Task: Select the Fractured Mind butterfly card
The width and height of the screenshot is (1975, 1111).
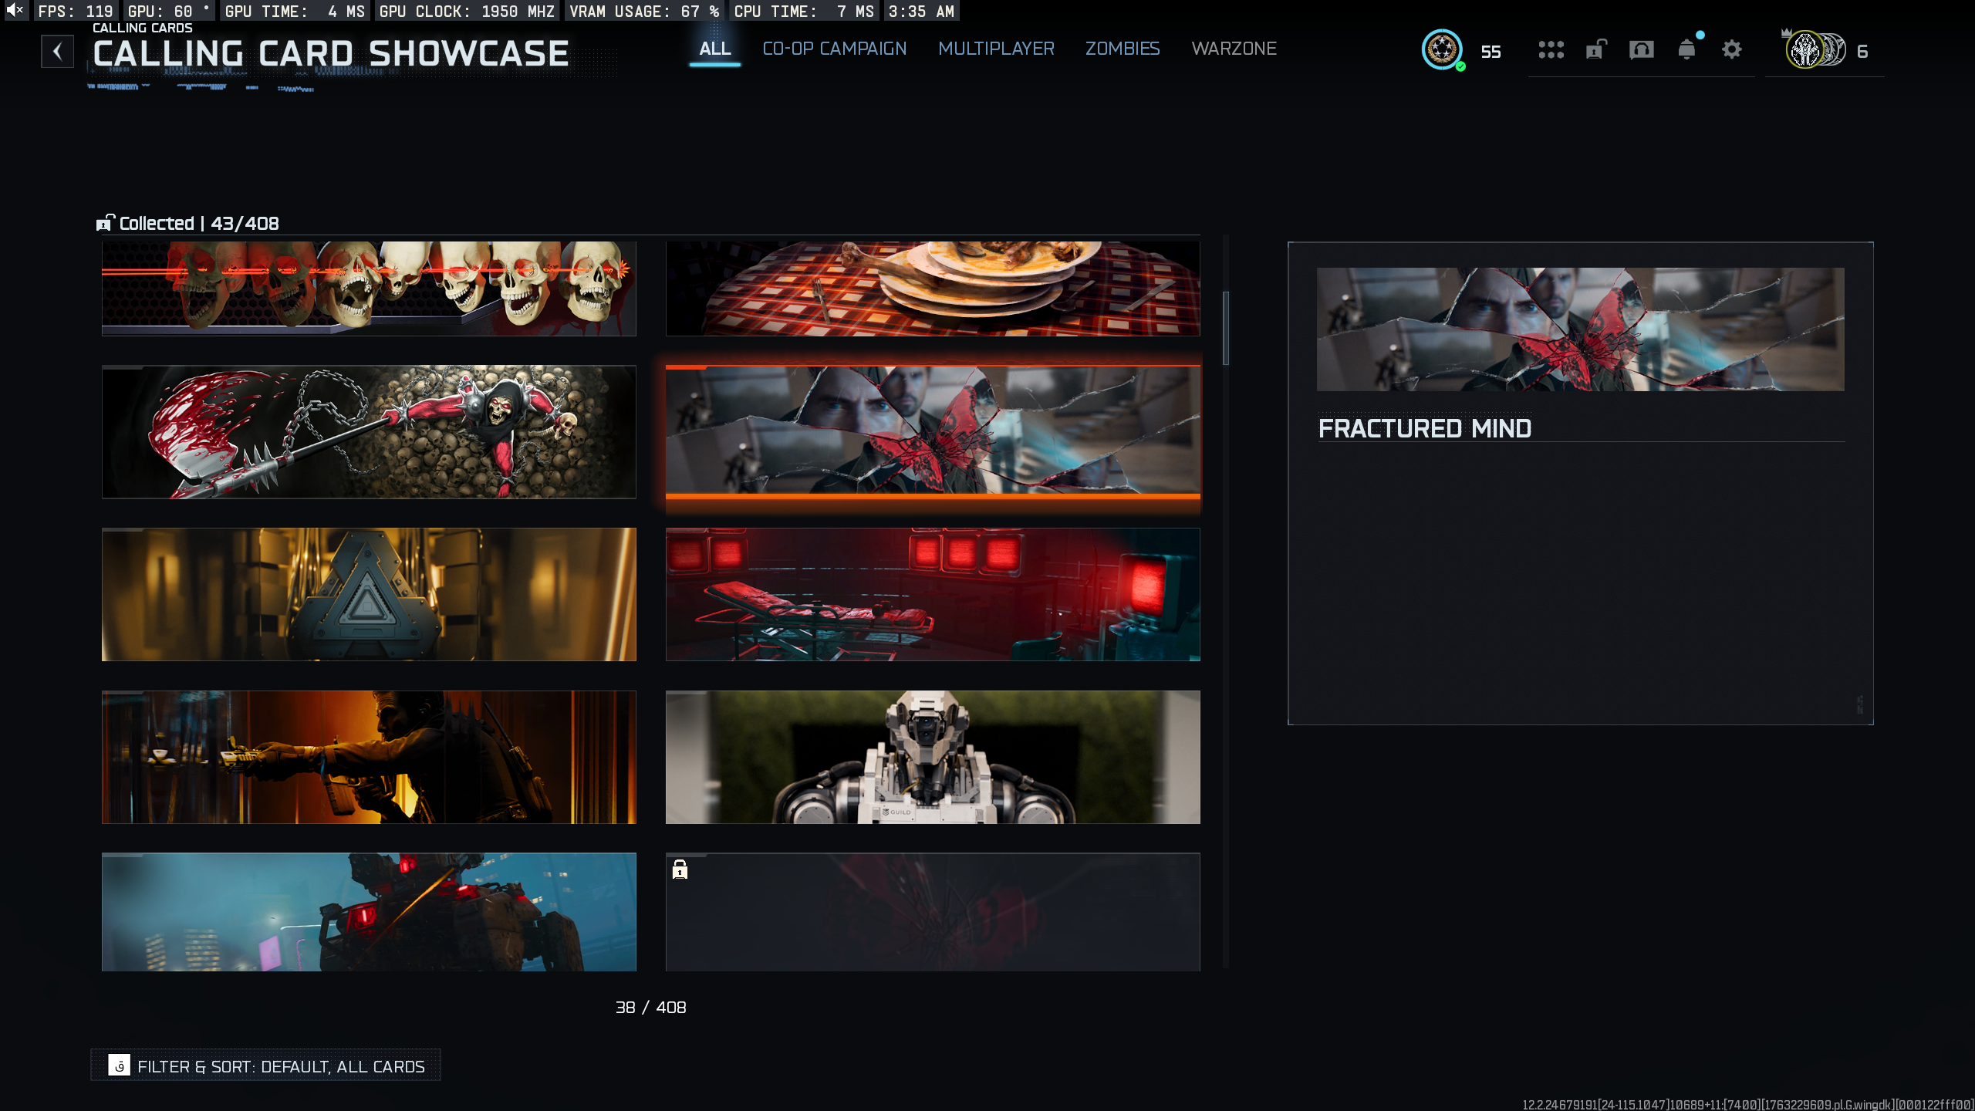Action: tap(933, 432)
